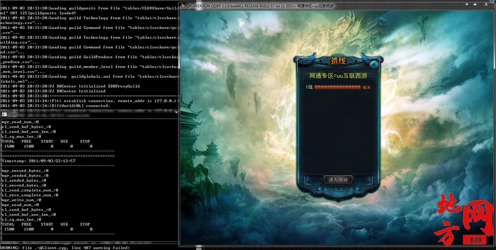
Task: Click the mgr_write_num_:0 line
Action: coord(21,200)
